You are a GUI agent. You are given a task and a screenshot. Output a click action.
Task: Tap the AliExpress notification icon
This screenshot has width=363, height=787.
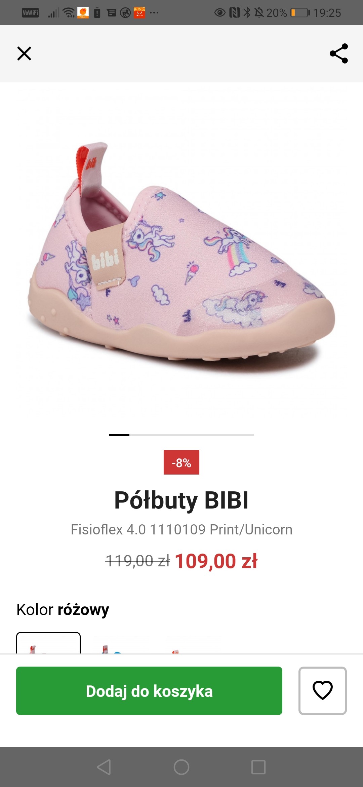139,13
